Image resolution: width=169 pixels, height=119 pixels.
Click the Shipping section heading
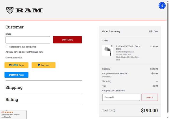coord(14,87)
